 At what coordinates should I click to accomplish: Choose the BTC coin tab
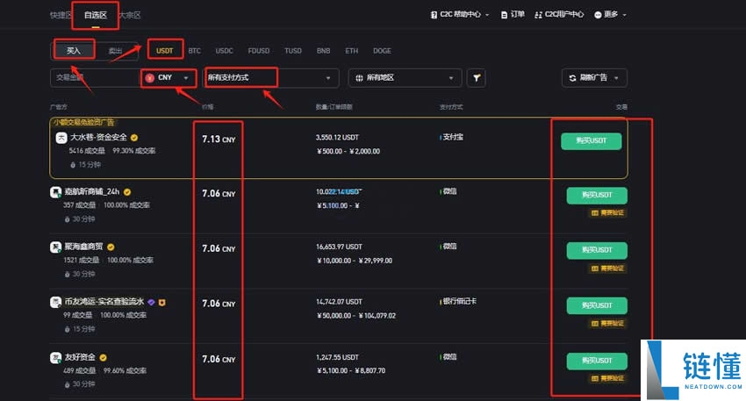click(x=195, y=50)
